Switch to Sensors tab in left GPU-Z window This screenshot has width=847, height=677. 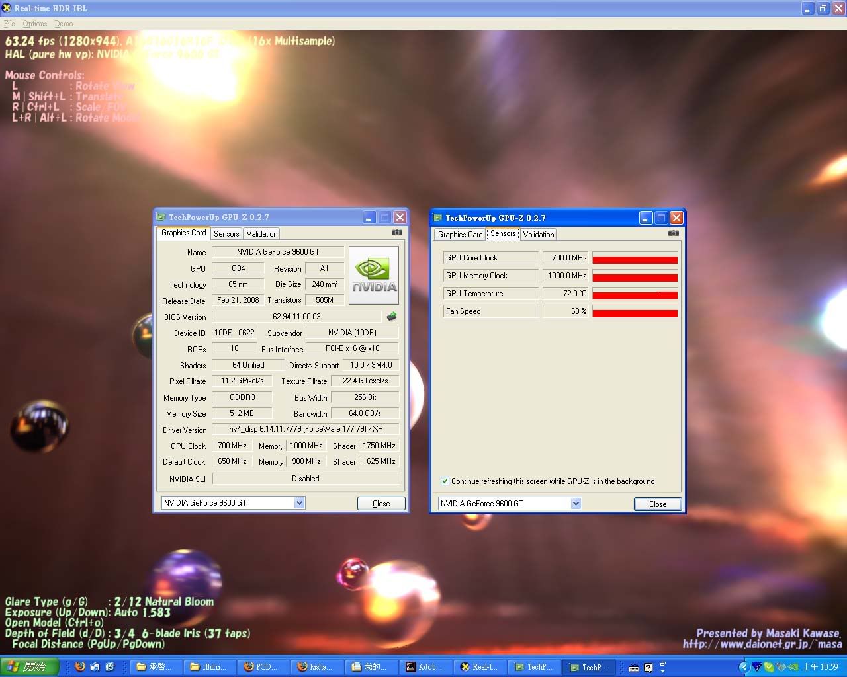[x=226, y=234]
